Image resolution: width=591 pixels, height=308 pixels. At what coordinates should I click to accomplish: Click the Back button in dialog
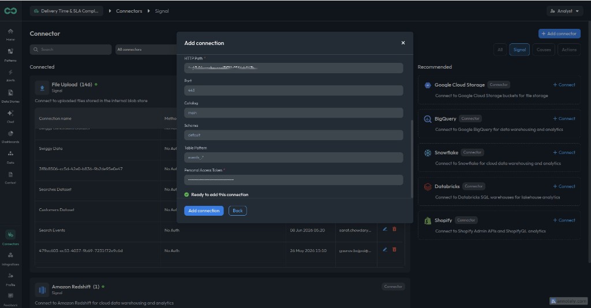click(237, 211)
